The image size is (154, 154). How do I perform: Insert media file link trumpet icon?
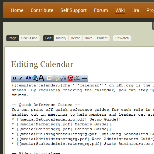[x=56, y=78]
